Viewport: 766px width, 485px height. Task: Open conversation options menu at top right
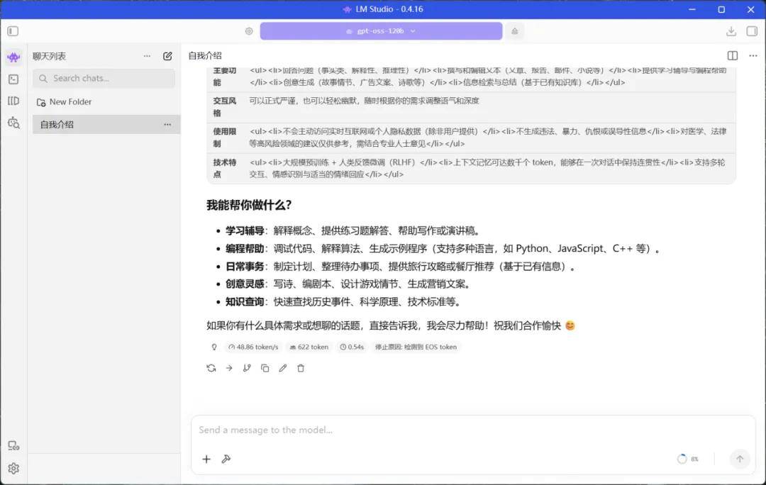pos(753,56)
